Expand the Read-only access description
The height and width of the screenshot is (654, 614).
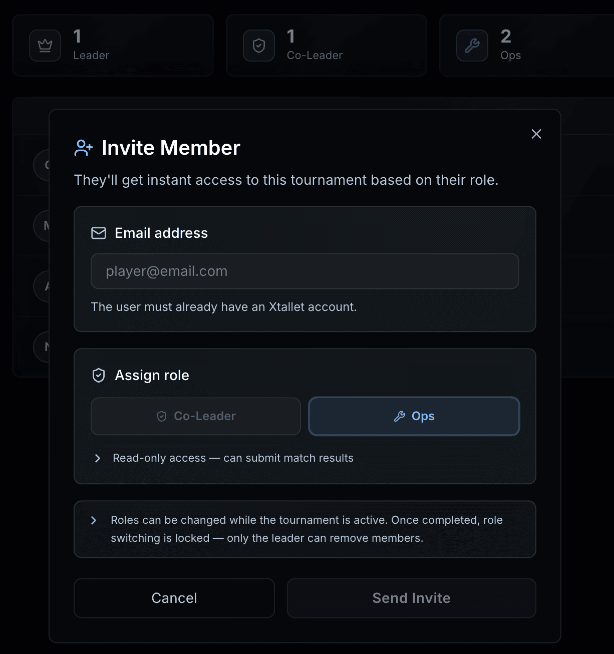pos(97,458)
